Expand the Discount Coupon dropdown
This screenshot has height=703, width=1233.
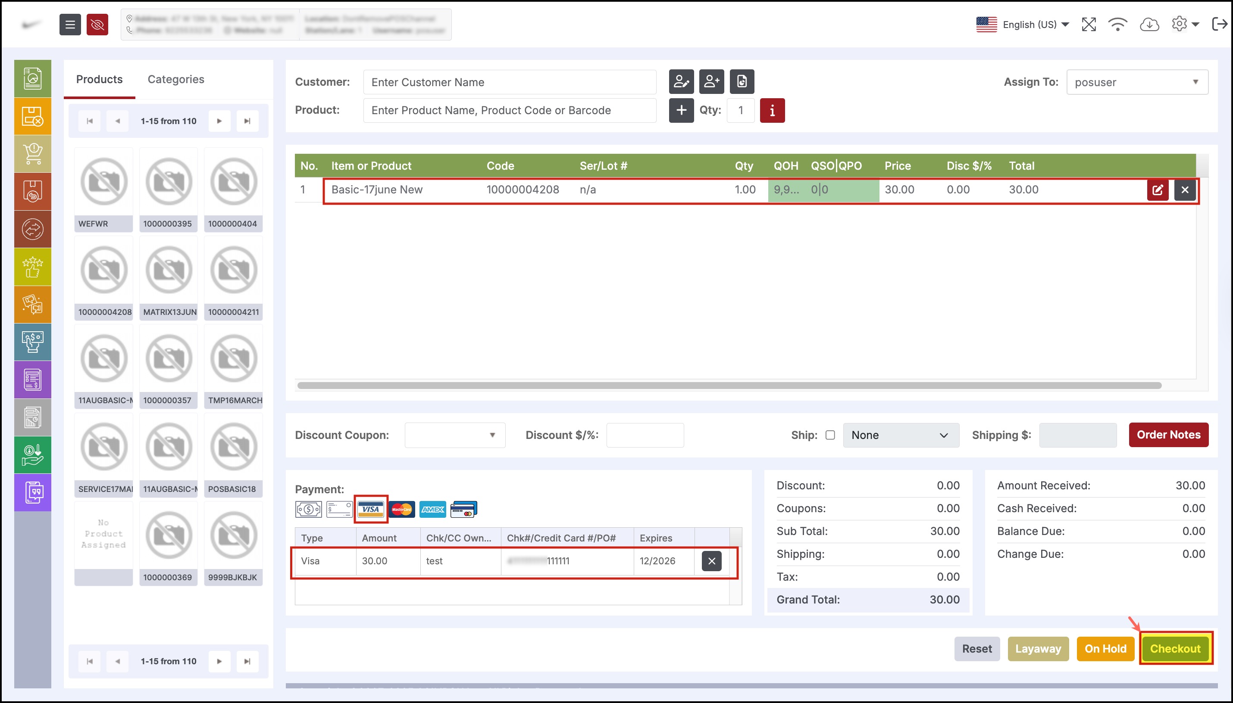click(x=455, y=435)
